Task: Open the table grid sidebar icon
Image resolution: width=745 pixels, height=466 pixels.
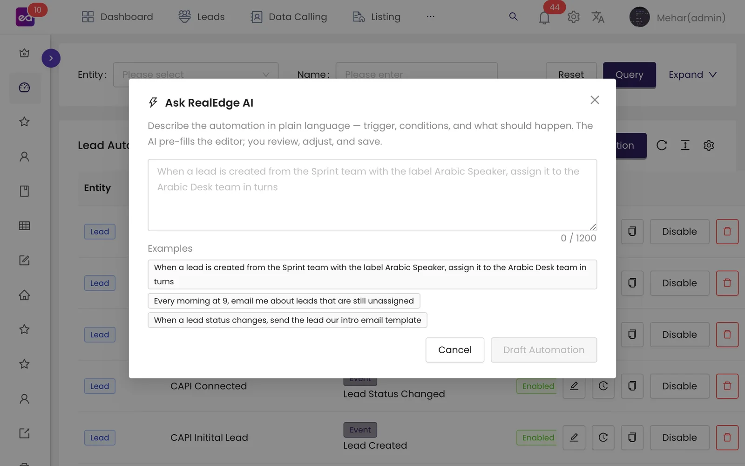Action: [24, 226]
